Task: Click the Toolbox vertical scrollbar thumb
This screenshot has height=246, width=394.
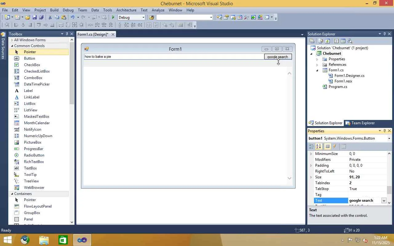Action: pyautogui.click(x=72, y=73)
